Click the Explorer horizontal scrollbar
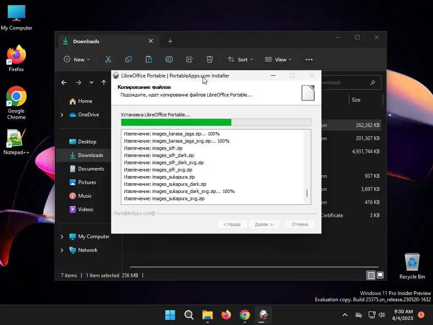 coord(254,267)
